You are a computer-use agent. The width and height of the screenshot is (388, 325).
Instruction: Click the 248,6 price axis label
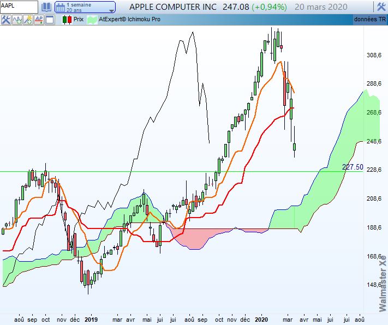pos(374,141)
